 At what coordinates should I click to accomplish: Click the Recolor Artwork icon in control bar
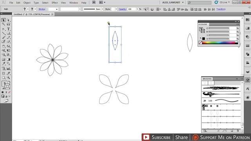(x=152, y=9)
